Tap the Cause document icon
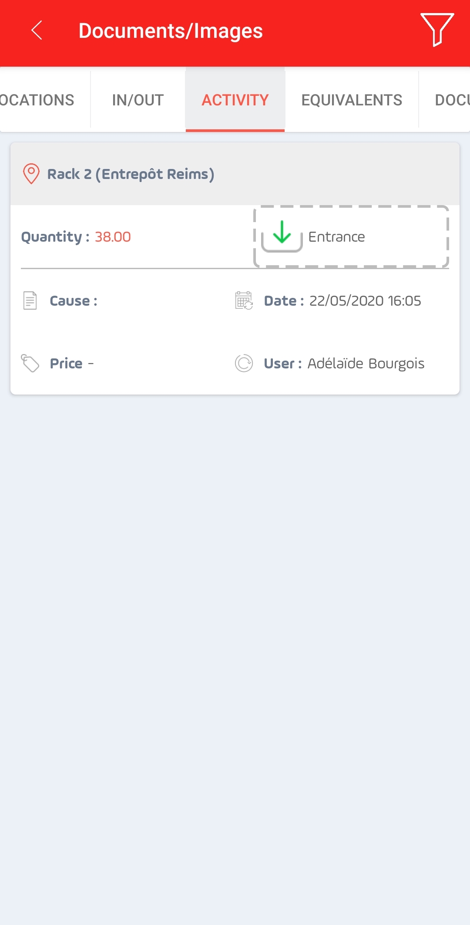 [30, 300]
